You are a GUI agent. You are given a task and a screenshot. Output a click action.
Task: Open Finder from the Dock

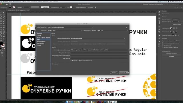pyautogui.click(x=67, y=102)
